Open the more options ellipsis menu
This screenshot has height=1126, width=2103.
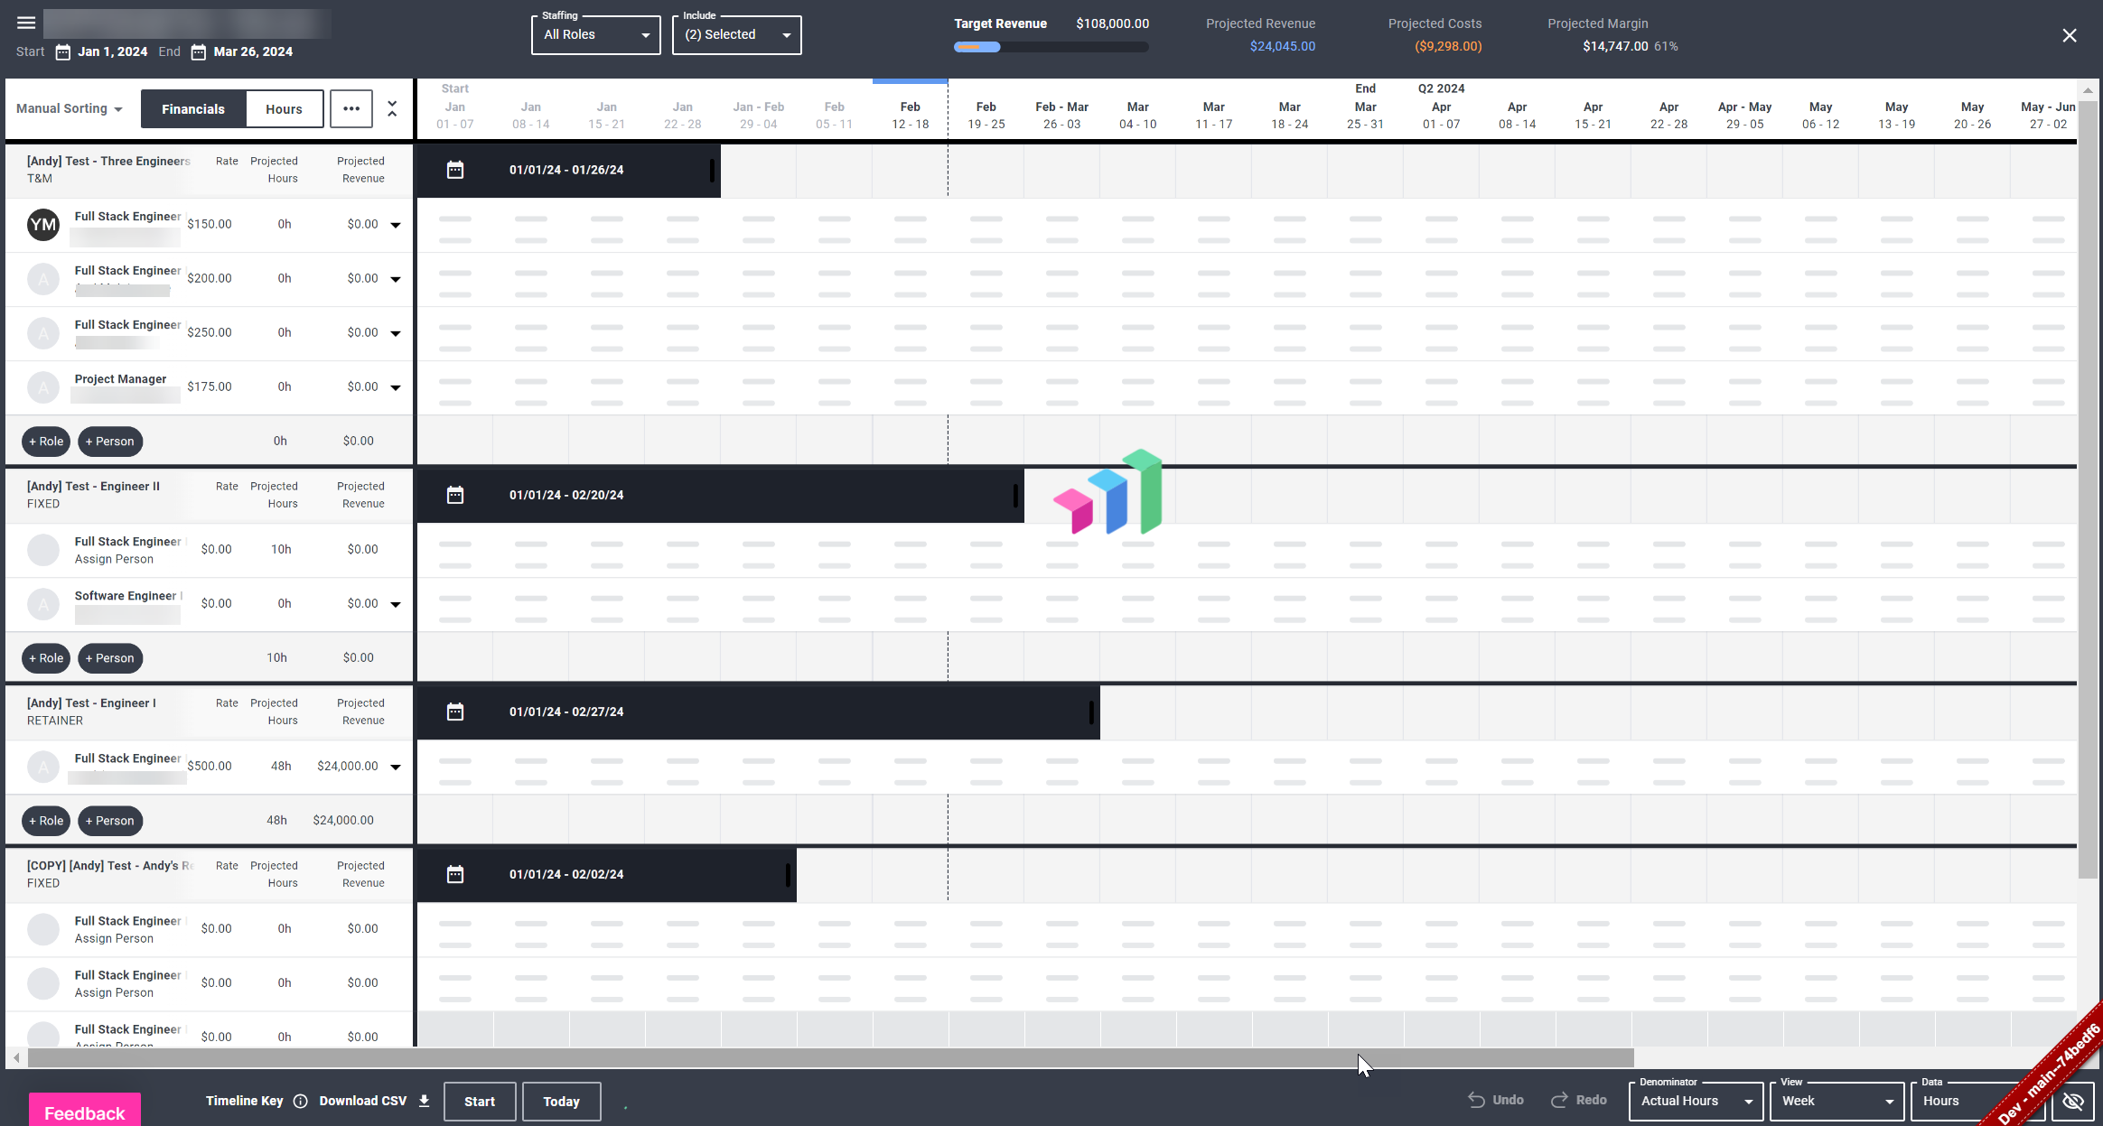click(351, 108)
